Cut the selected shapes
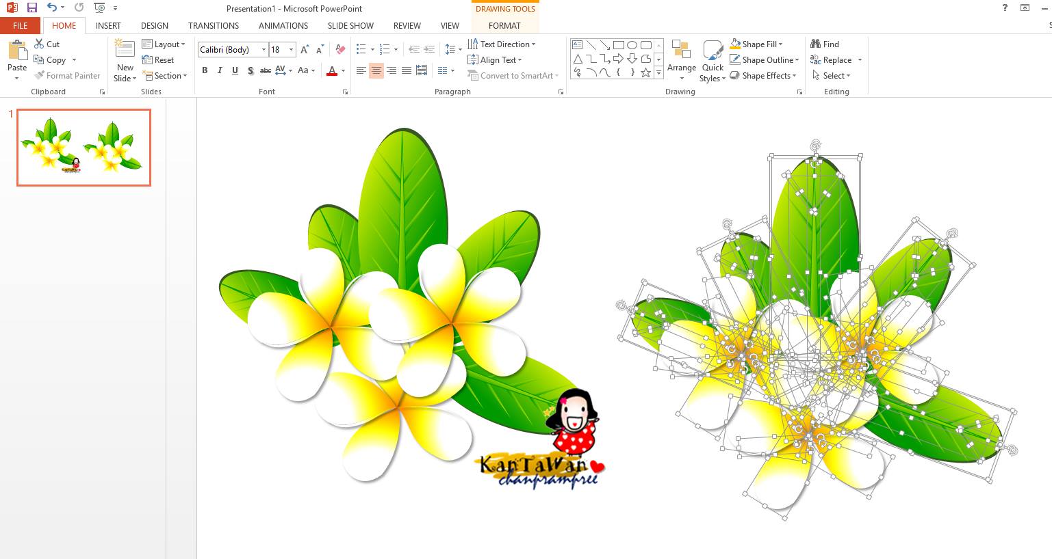This screenshot has height=559, width=1052. coord(47,44)
